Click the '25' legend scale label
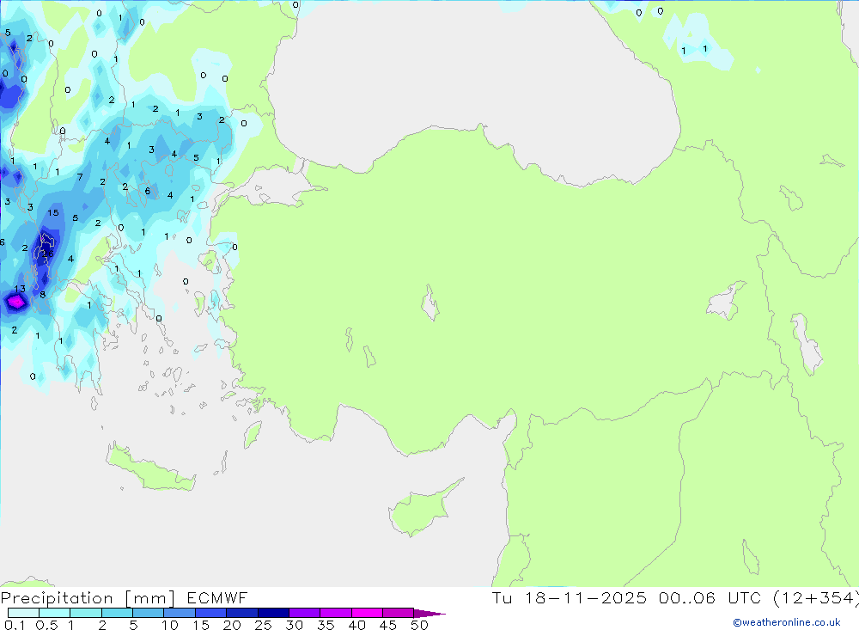Viewport: 859px width, 630px height. pos(263,625)
